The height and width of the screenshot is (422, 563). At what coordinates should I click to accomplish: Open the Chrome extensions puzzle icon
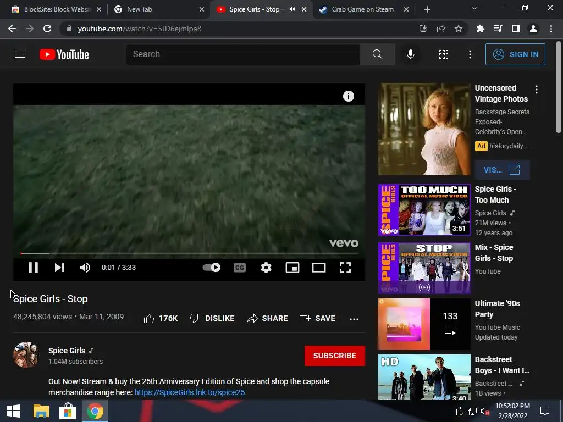pyautogui.click(x=480, y=29)
